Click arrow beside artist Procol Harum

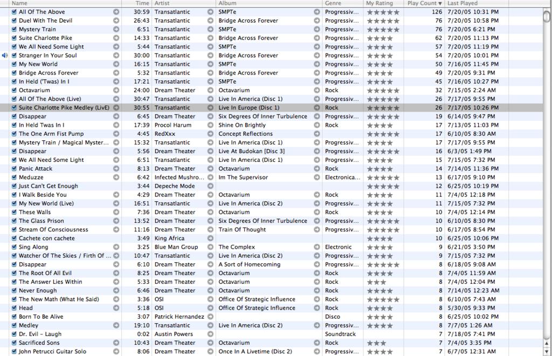click(x=211, y=125)
